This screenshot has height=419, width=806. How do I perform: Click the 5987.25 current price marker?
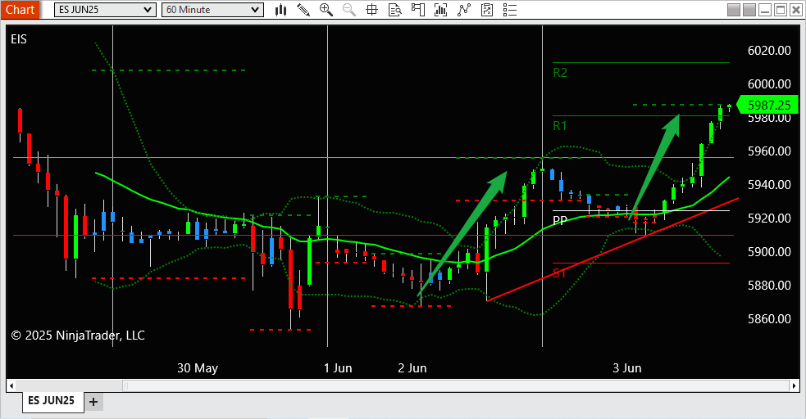(x=767, y=105)
